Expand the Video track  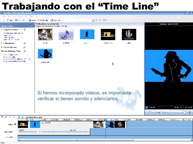[x=15, y=124]
